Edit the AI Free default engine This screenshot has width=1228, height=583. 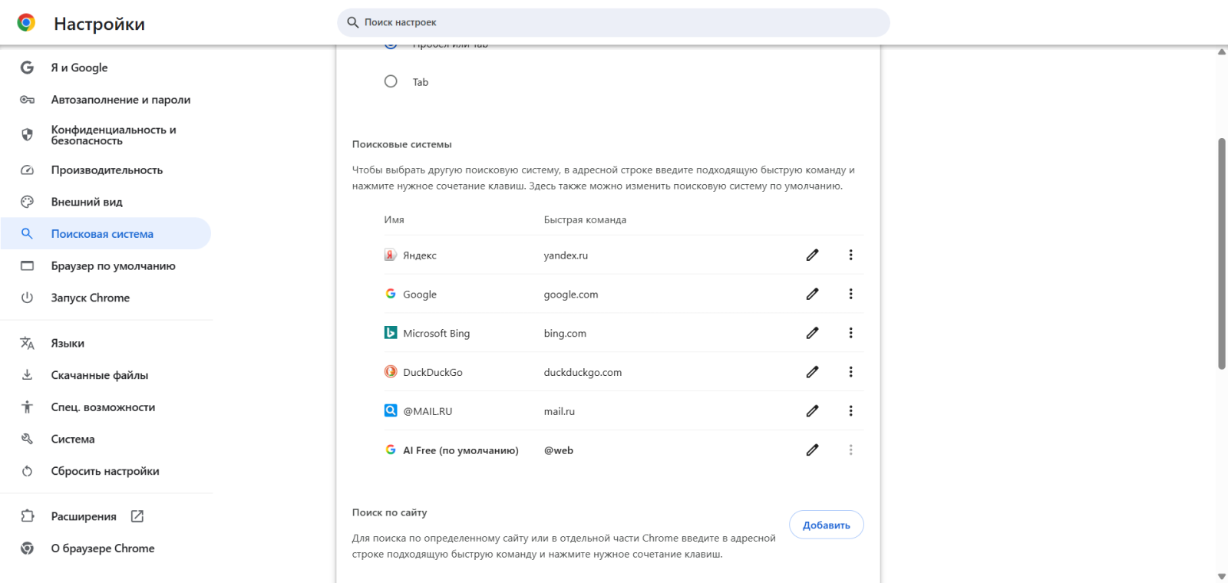[x=812, y=450]
